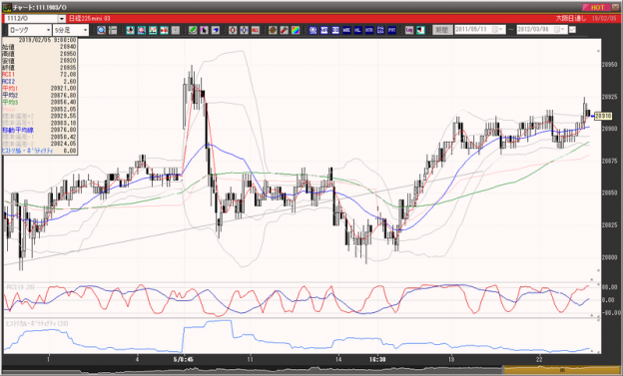This screenshot has height=376, width=623.
Task: Open the rainbow color palette icon
Action: click(296, 30)
